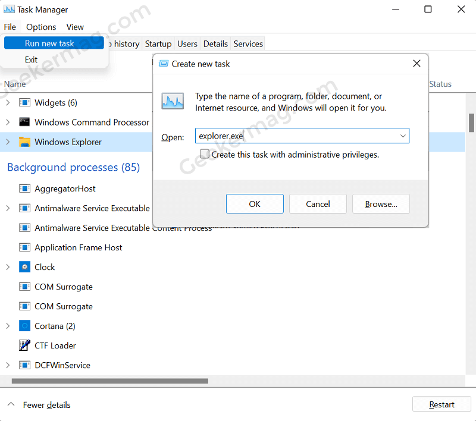Sort by the Status column header
The image size is (476, 421).
440,84
